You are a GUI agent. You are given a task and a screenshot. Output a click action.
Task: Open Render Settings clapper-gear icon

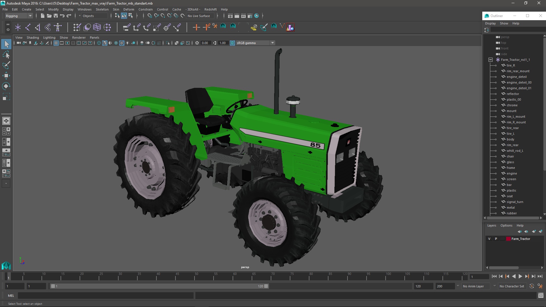click(250, 16)
